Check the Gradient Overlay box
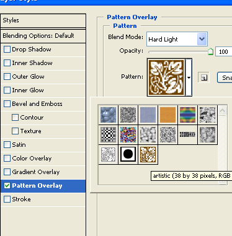232x236 pixels. (7, 172)
